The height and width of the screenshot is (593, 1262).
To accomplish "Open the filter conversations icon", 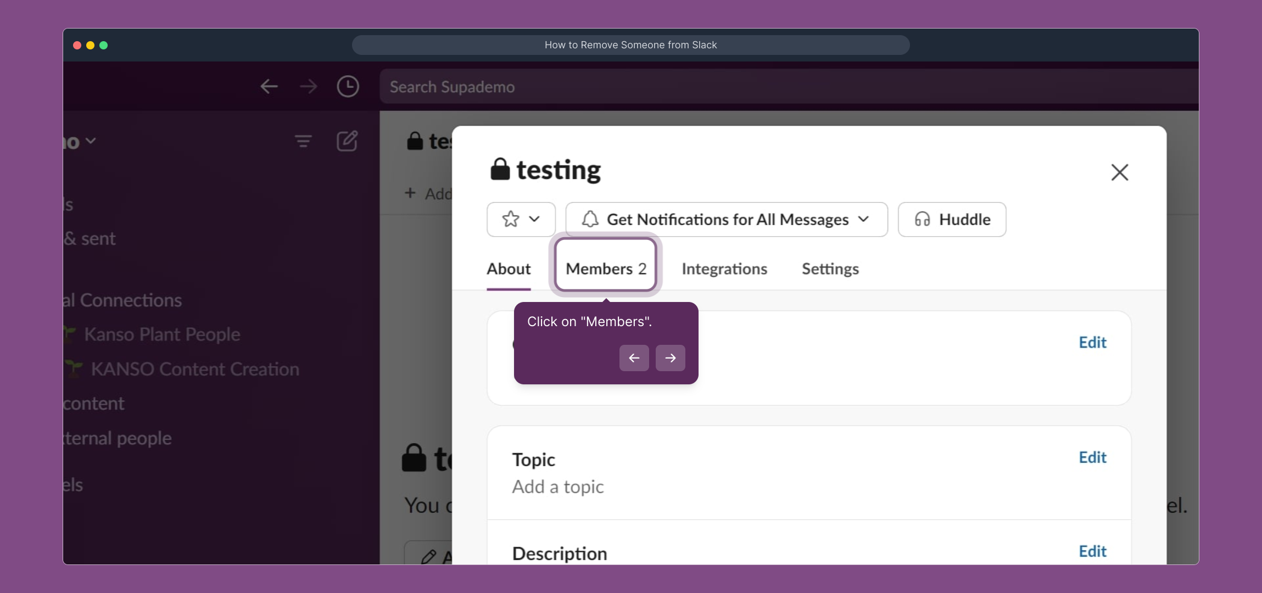I will pyautogui.click(x=304, y=141).
